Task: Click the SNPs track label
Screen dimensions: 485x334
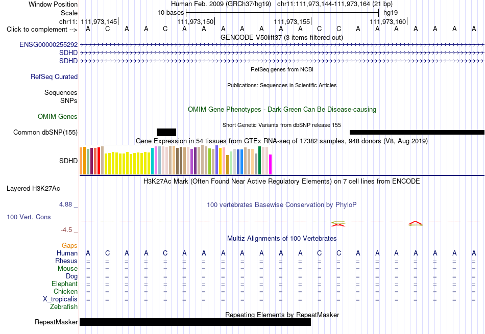Action: pyautogui.click(x=69, y=101)
